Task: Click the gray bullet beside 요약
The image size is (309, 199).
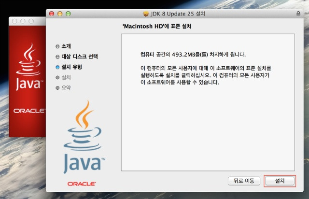Action: [57, 88]
